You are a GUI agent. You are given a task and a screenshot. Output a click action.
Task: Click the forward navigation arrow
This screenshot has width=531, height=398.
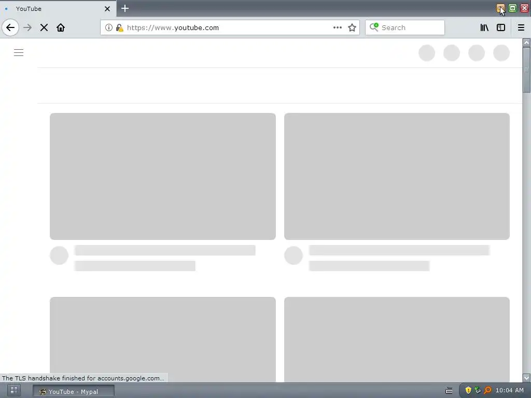[27, 27]
